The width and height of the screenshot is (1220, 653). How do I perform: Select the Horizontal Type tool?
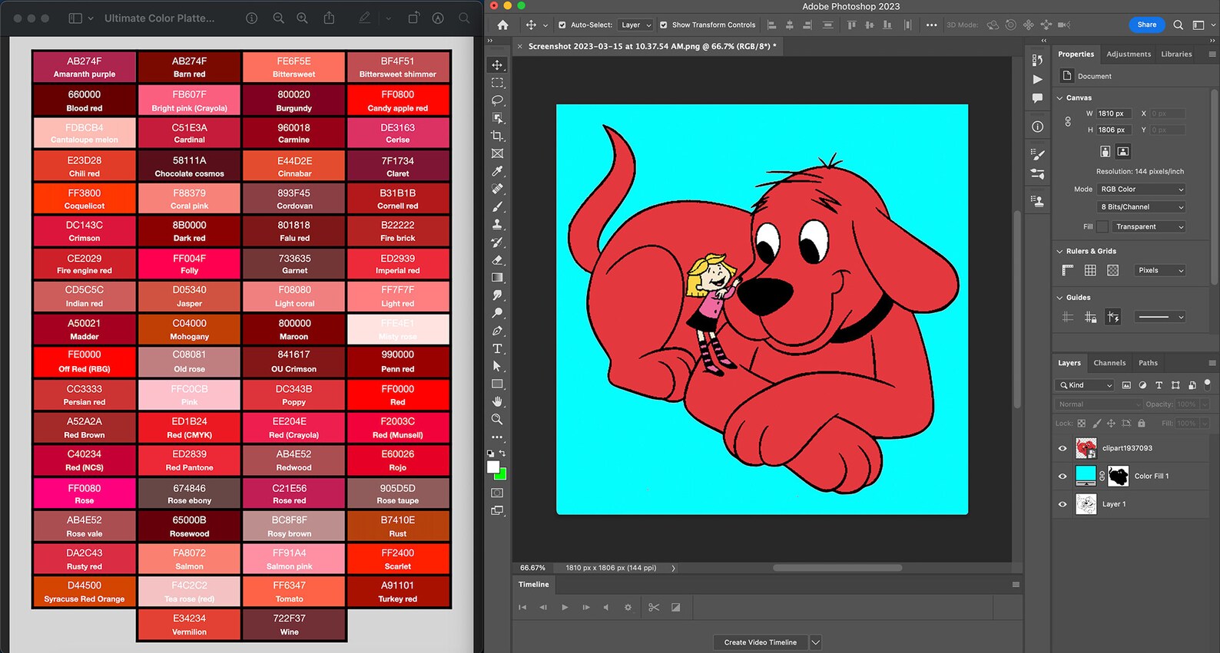click(497, 348)
